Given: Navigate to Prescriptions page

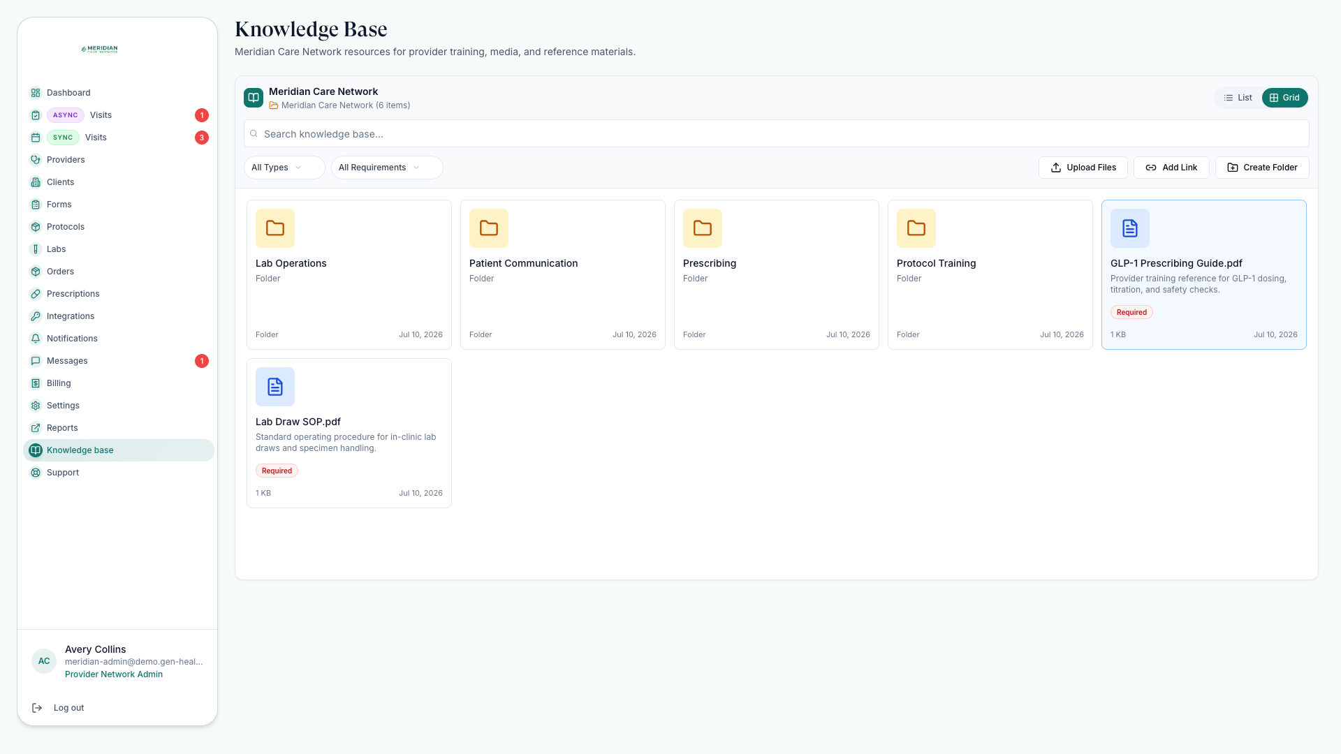Looking at the screenshot, I should (119, 294).
